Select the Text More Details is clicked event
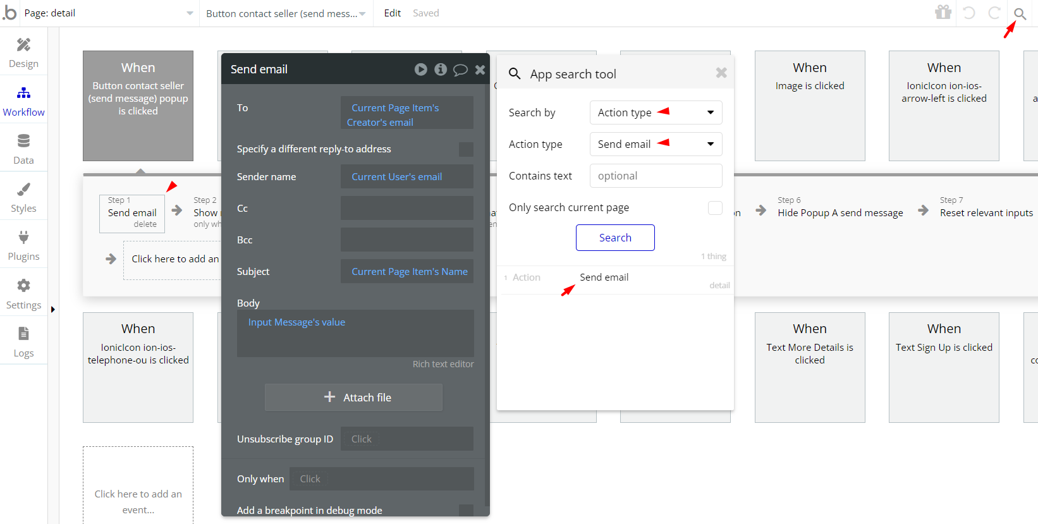This screenshot has height=524, width=1038. coord(810,367)
